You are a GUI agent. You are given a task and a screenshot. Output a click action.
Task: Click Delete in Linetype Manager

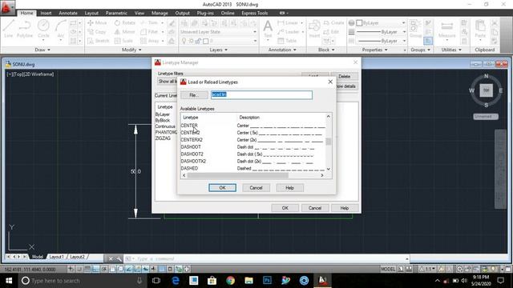[x=344, y=76]
